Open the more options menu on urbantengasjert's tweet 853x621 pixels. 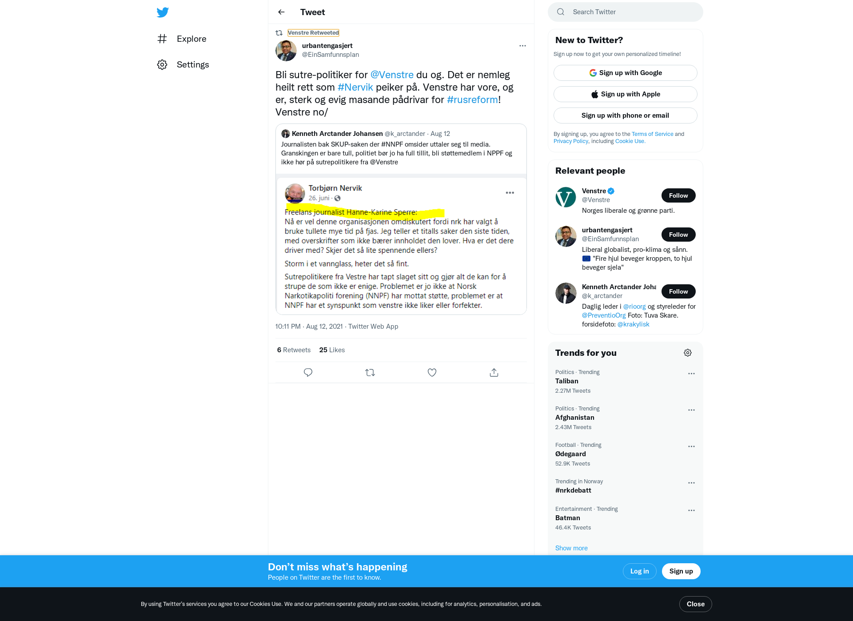click(x=522, y=46)
